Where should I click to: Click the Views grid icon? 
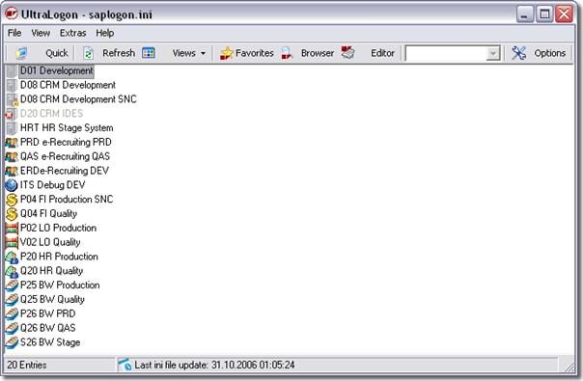[149, 53]
